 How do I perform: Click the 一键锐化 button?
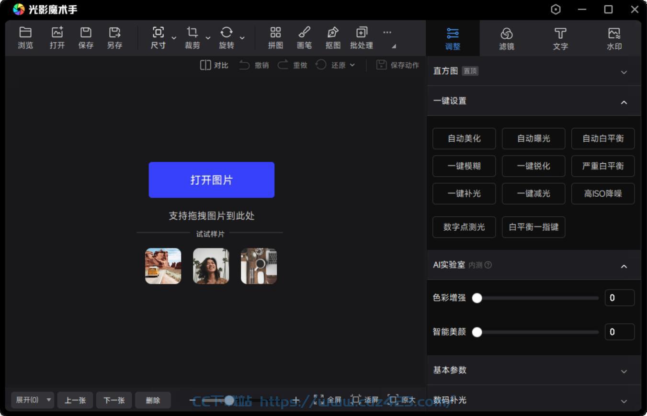pyautogui.click(x=533, y=166)
